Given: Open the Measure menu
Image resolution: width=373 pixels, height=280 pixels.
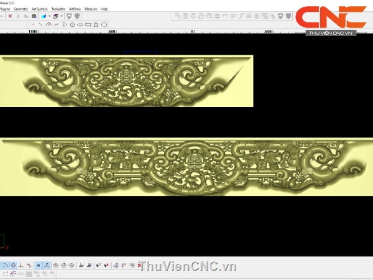Looking at the screenshot, I should (91, 9).
